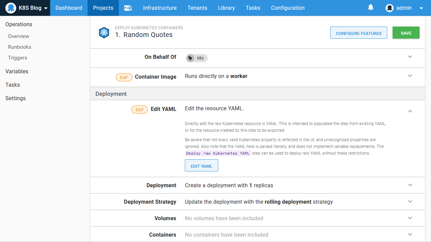Open the K8S Blog space switcher dropdown
The height and width of the screenshot is (242, 431).
tap(46, 8)
